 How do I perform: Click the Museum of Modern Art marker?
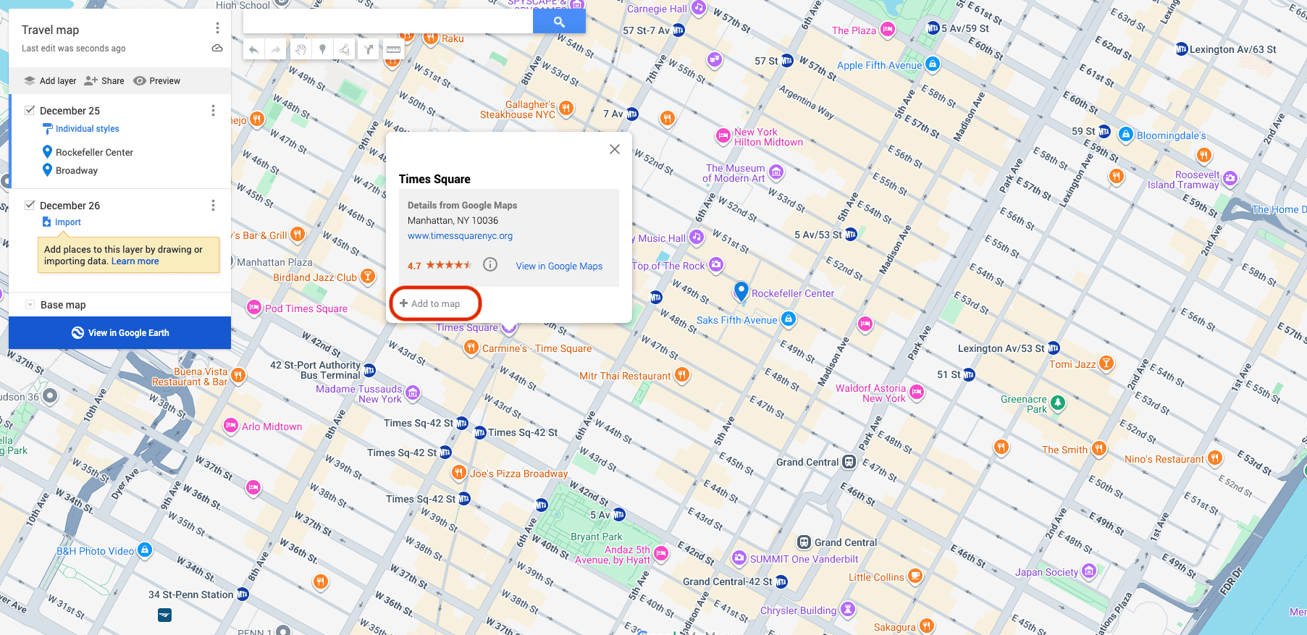pos(776,172)
